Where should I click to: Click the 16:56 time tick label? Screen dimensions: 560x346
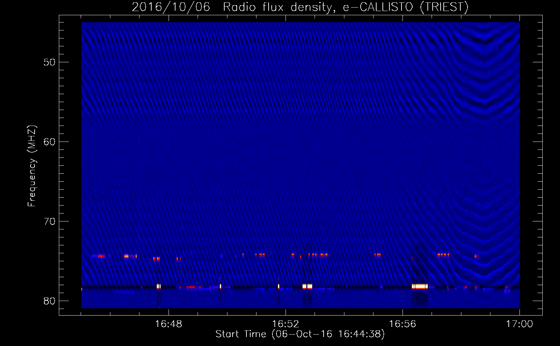403,324
